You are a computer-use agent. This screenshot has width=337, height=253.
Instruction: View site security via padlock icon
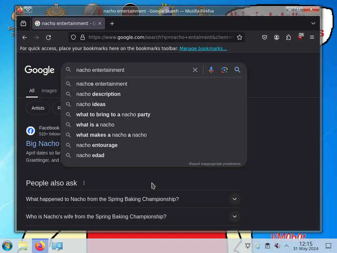point(83,38)
